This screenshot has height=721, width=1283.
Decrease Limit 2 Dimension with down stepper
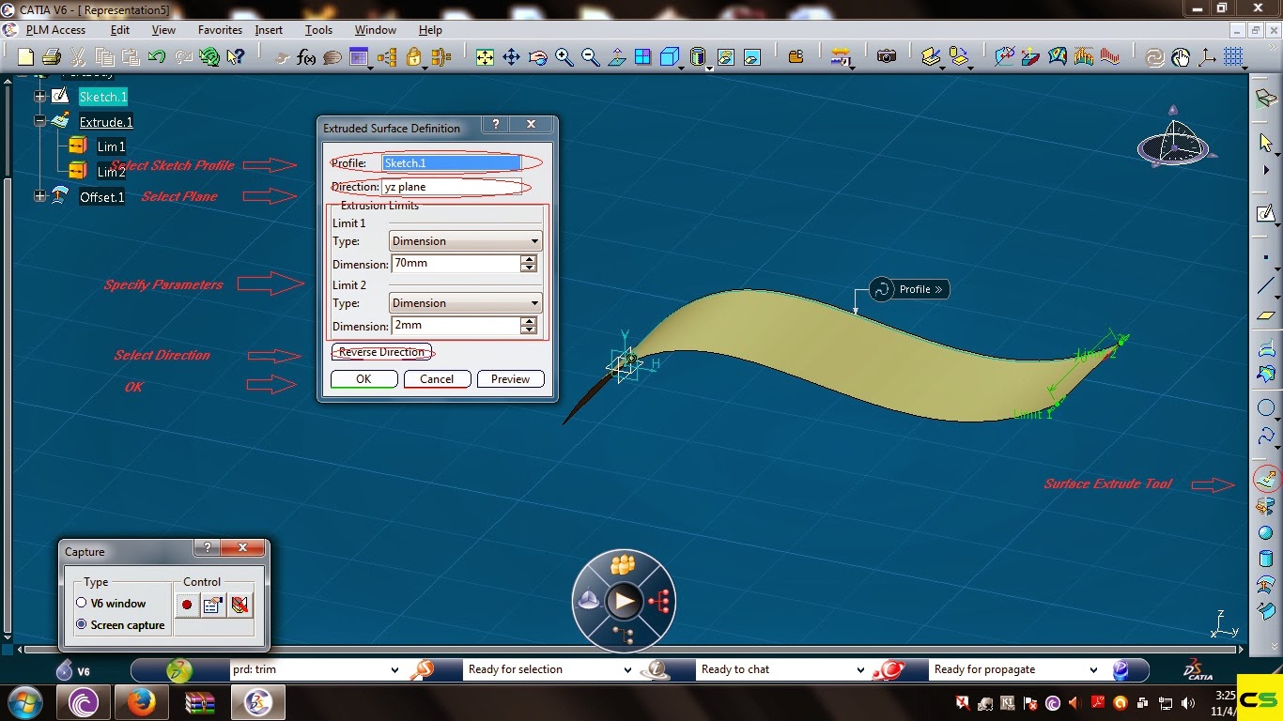[529, 330]
